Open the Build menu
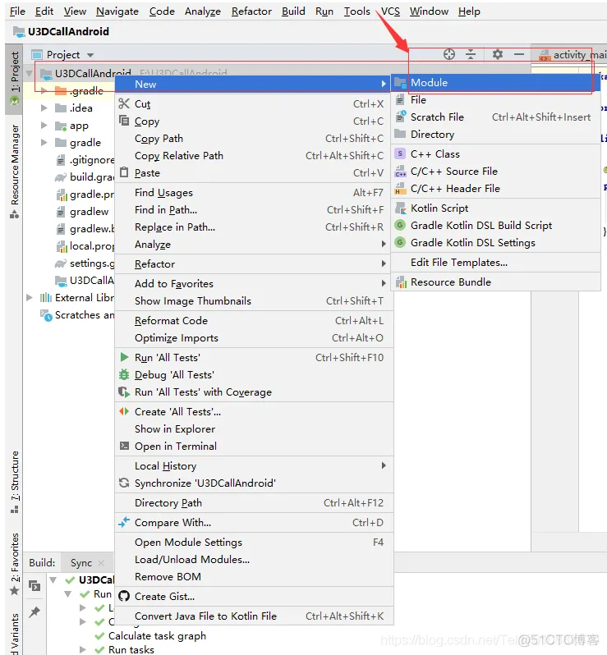This screenshot has width=607, height=655. coord(293,11)
